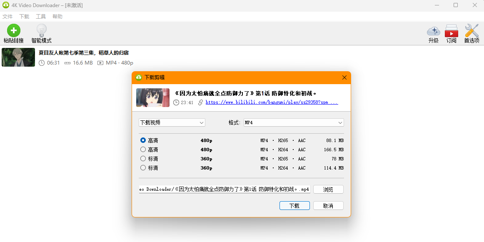This screenshot has width=484, height=242.
Task: Select 标清 360p H265 78 MB option
Action: click(x=143, y=159)
